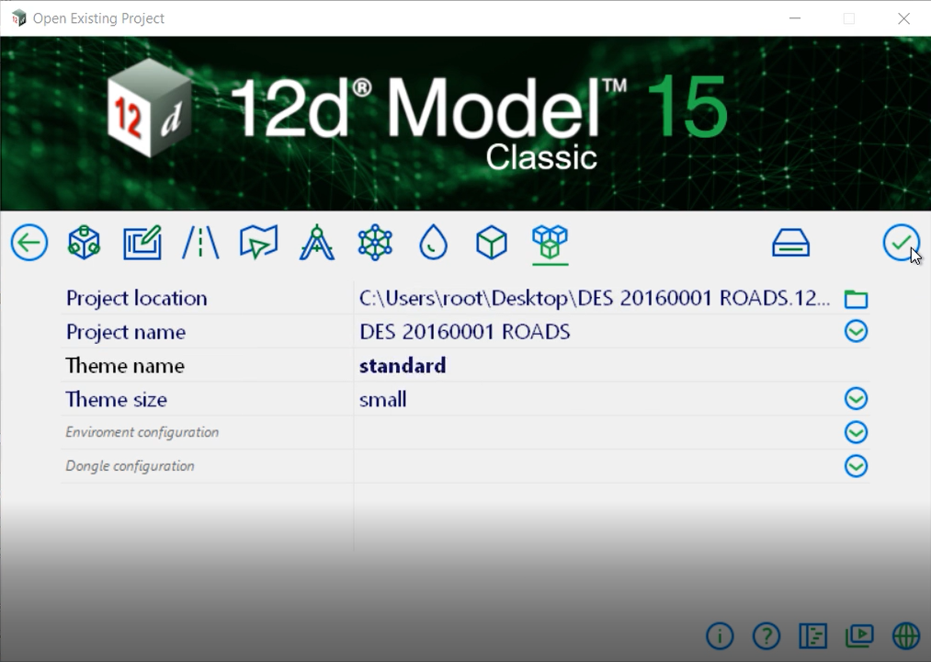The width and height of the screenshot is (931, 662).
Task: Open the help question mark icon
Action: tap(766, 636)
